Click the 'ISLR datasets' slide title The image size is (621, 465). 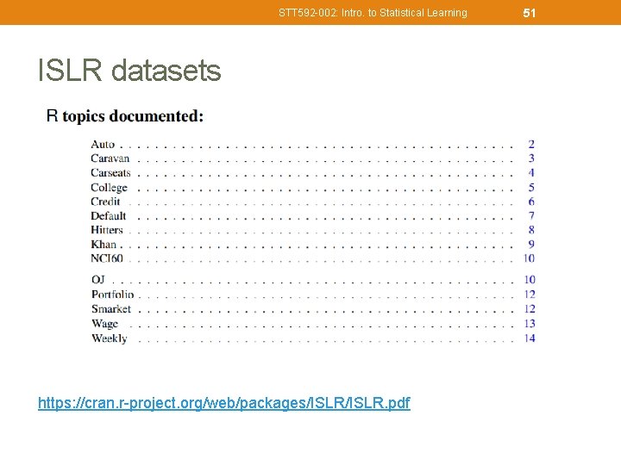129,71
